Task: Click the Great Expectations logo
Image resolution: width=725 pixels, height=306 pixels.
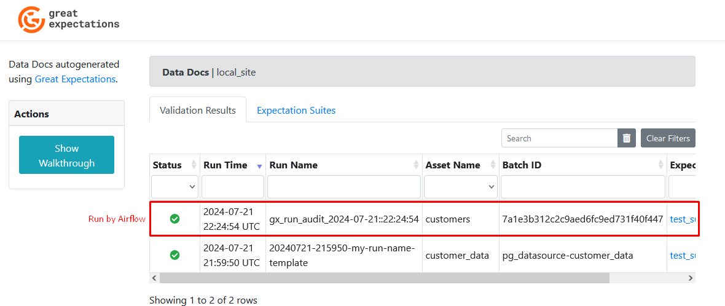Action: [x=68, y=19]
